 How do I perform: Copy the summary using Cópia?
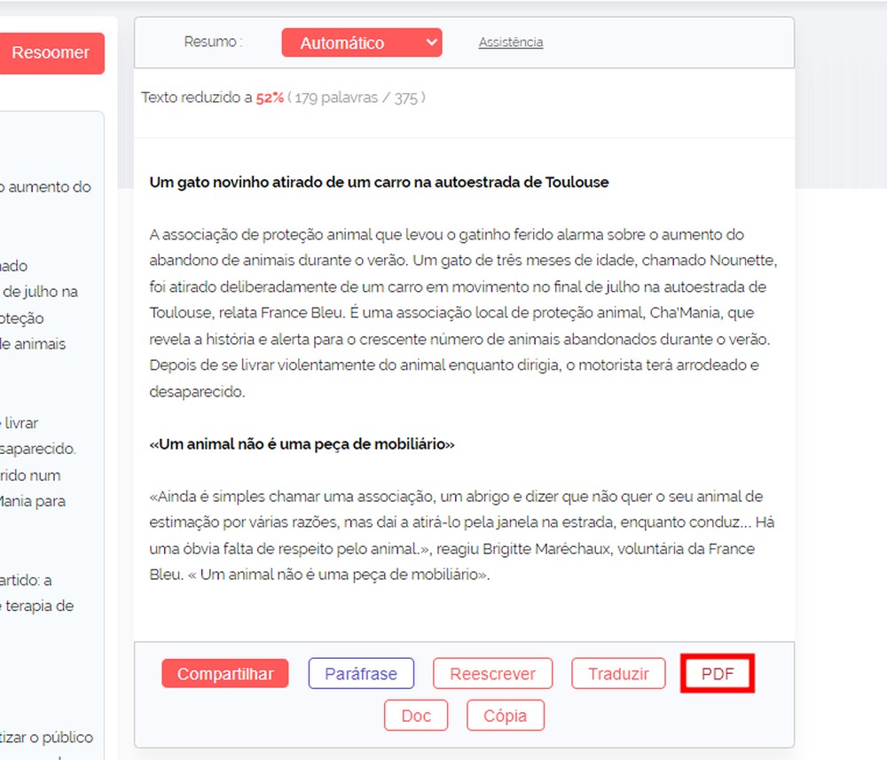click(x=506, y=715)
